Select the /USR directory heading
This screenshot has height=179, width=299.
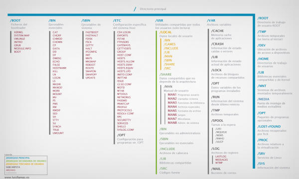click(159, 20)
